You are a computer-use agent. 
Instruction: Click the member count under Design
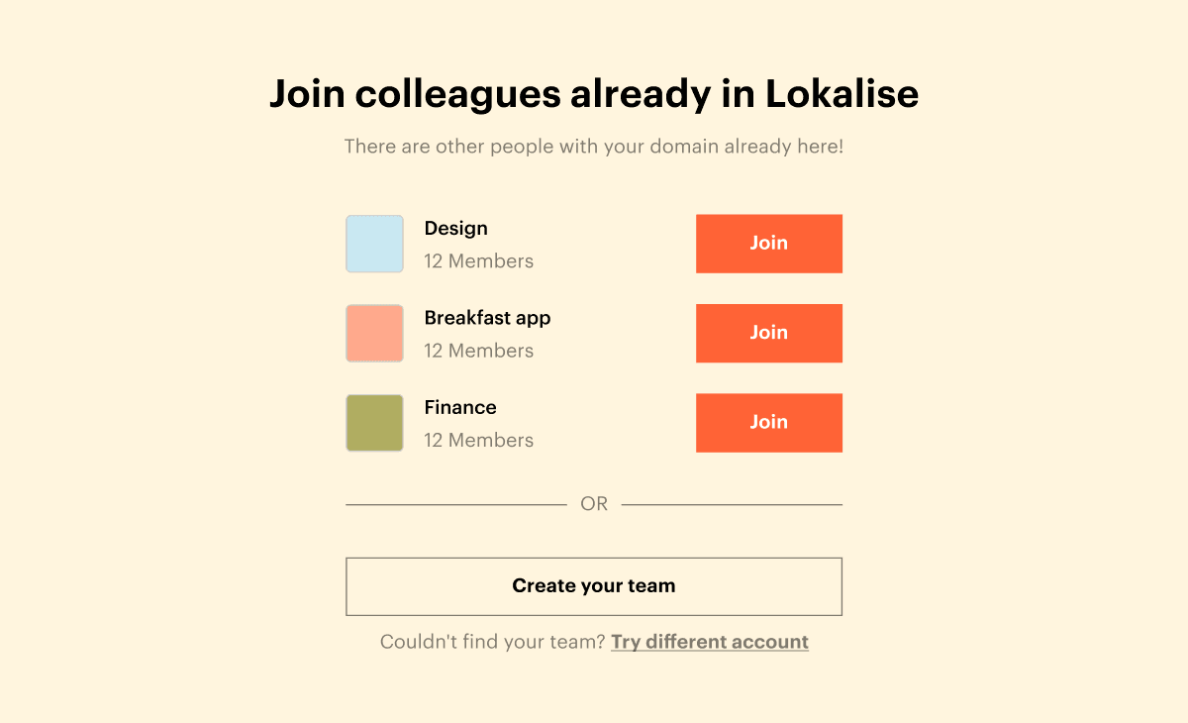point(478,261)
